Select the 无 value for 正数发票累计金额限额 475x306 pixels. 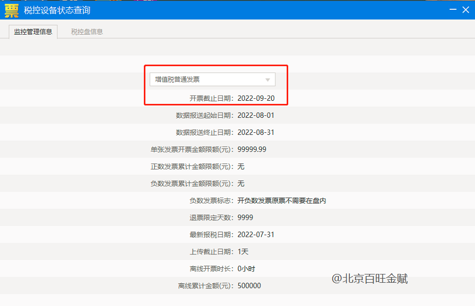[x=241, y=166]
